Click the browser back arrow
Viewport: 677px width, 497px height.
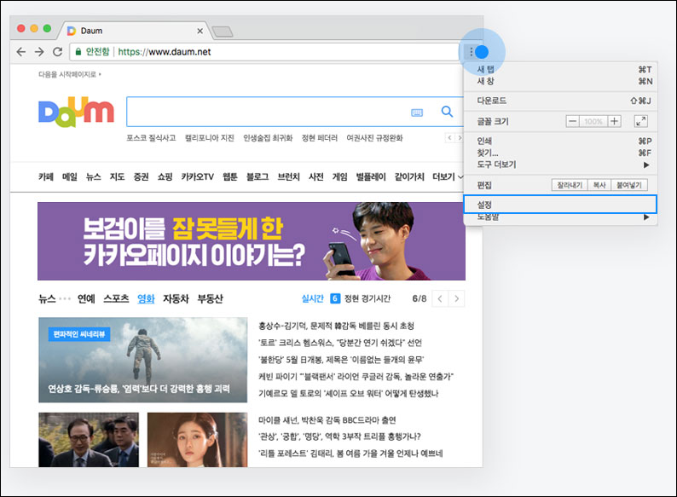pyautogui.click(x=20, y=52)
